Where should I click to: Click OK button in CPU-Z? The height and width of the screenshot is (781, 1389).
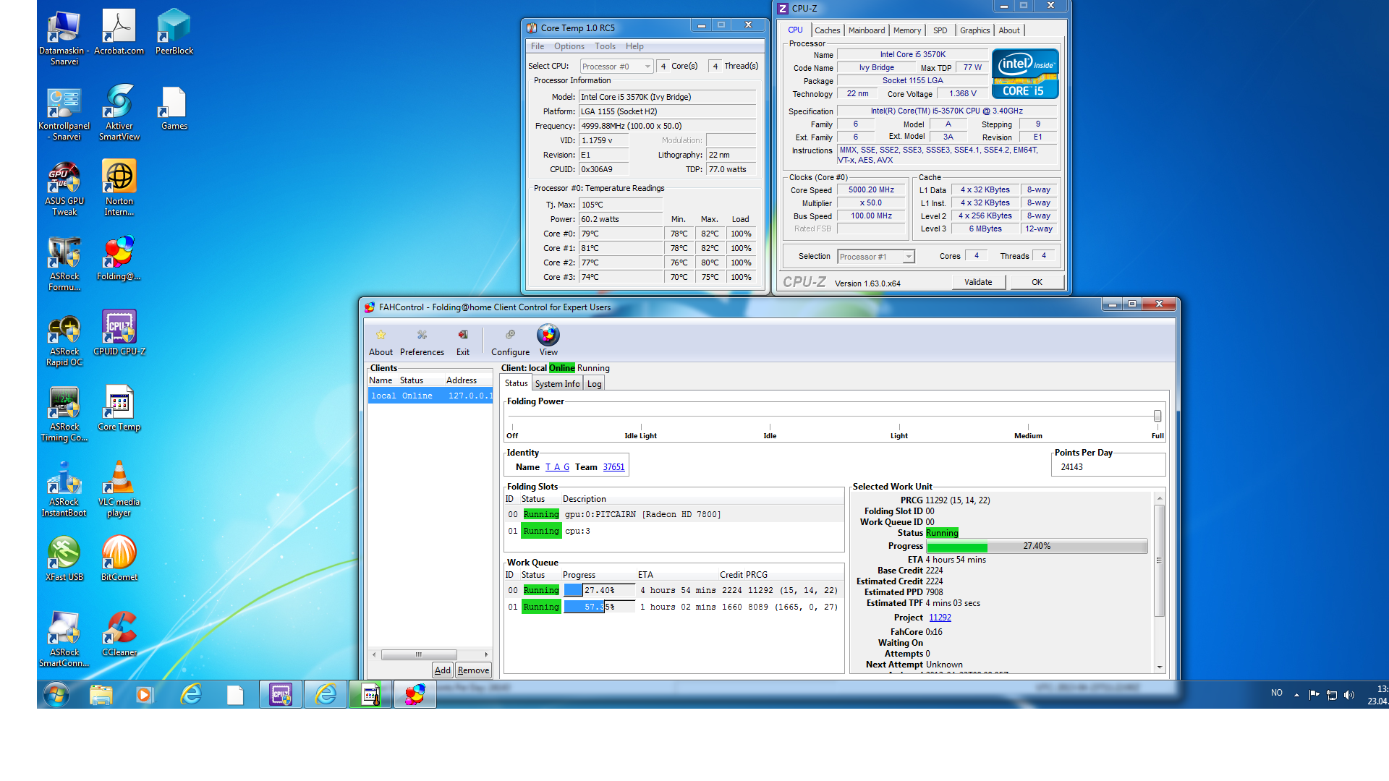pyautogui.click(x=1037, y=282)
